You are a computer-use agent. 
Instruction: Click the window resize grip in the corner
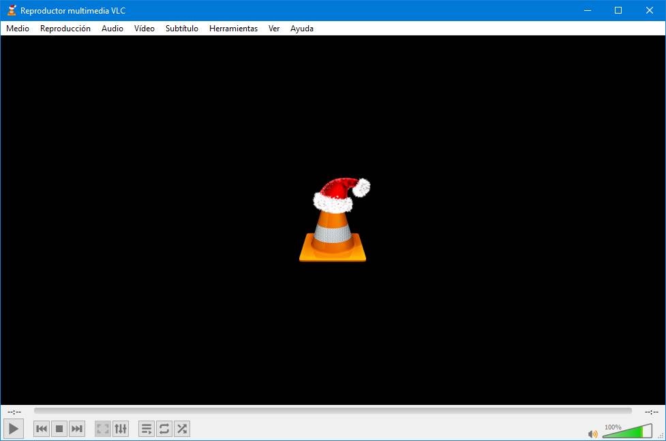pos(661,436)
